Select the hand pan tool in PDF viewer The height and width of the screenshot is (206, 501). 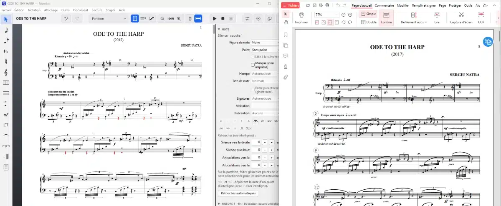click(286, 22)
